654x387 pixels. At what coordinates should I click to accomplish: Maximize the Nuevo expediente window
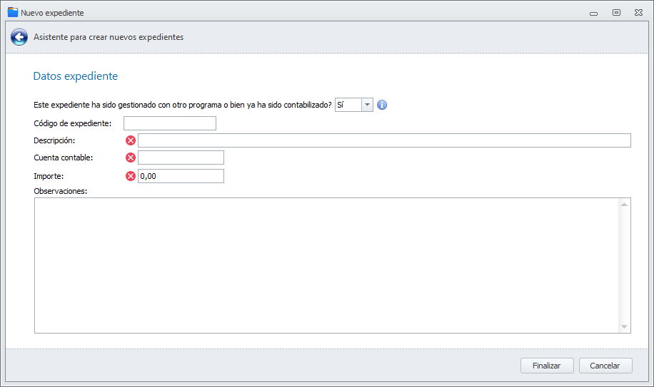[x=616, y=12]
